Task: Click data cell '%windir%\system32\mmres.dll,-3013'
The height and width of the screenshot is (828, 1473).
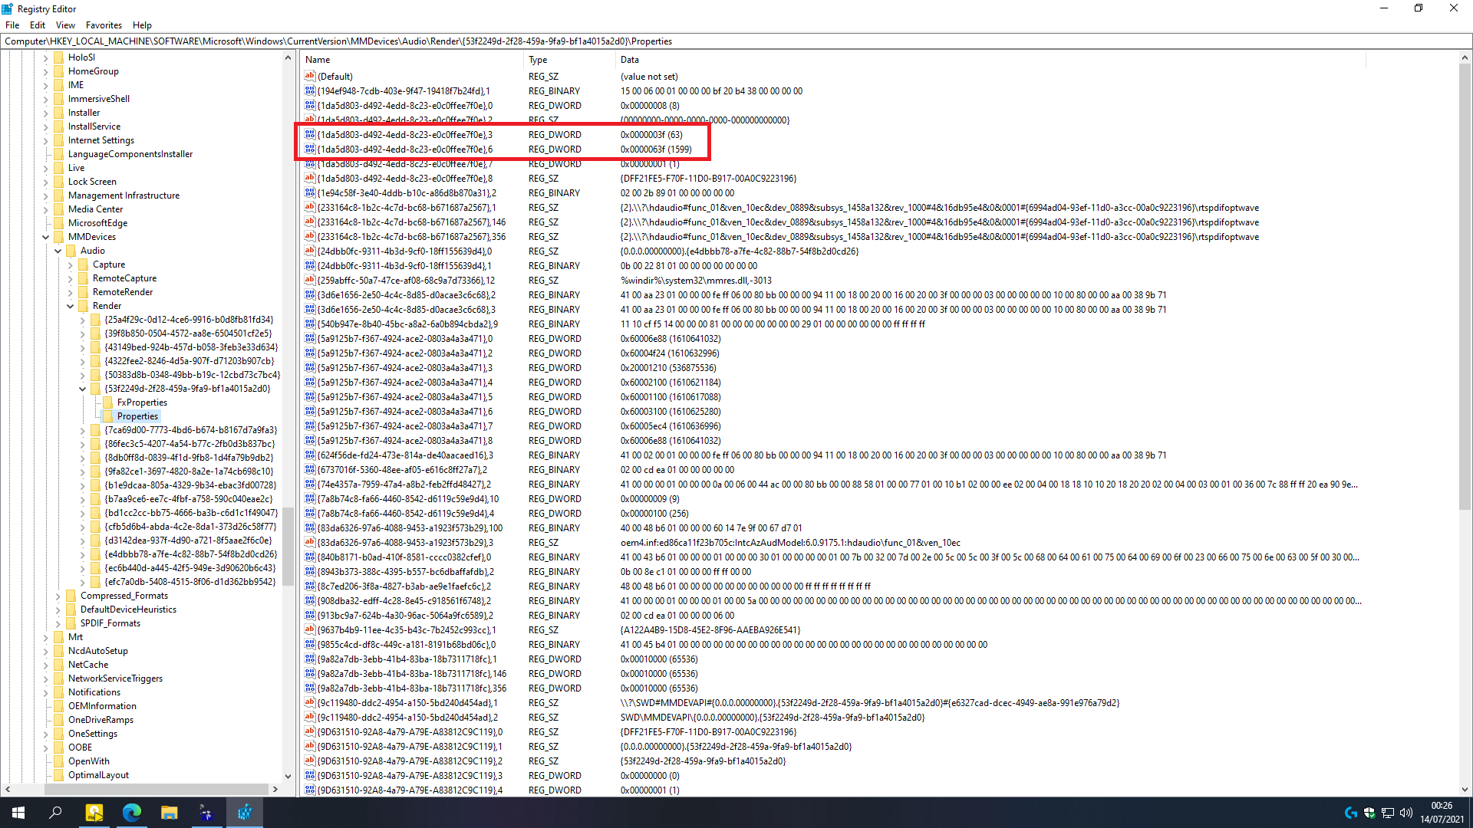Action: (696, 280)
